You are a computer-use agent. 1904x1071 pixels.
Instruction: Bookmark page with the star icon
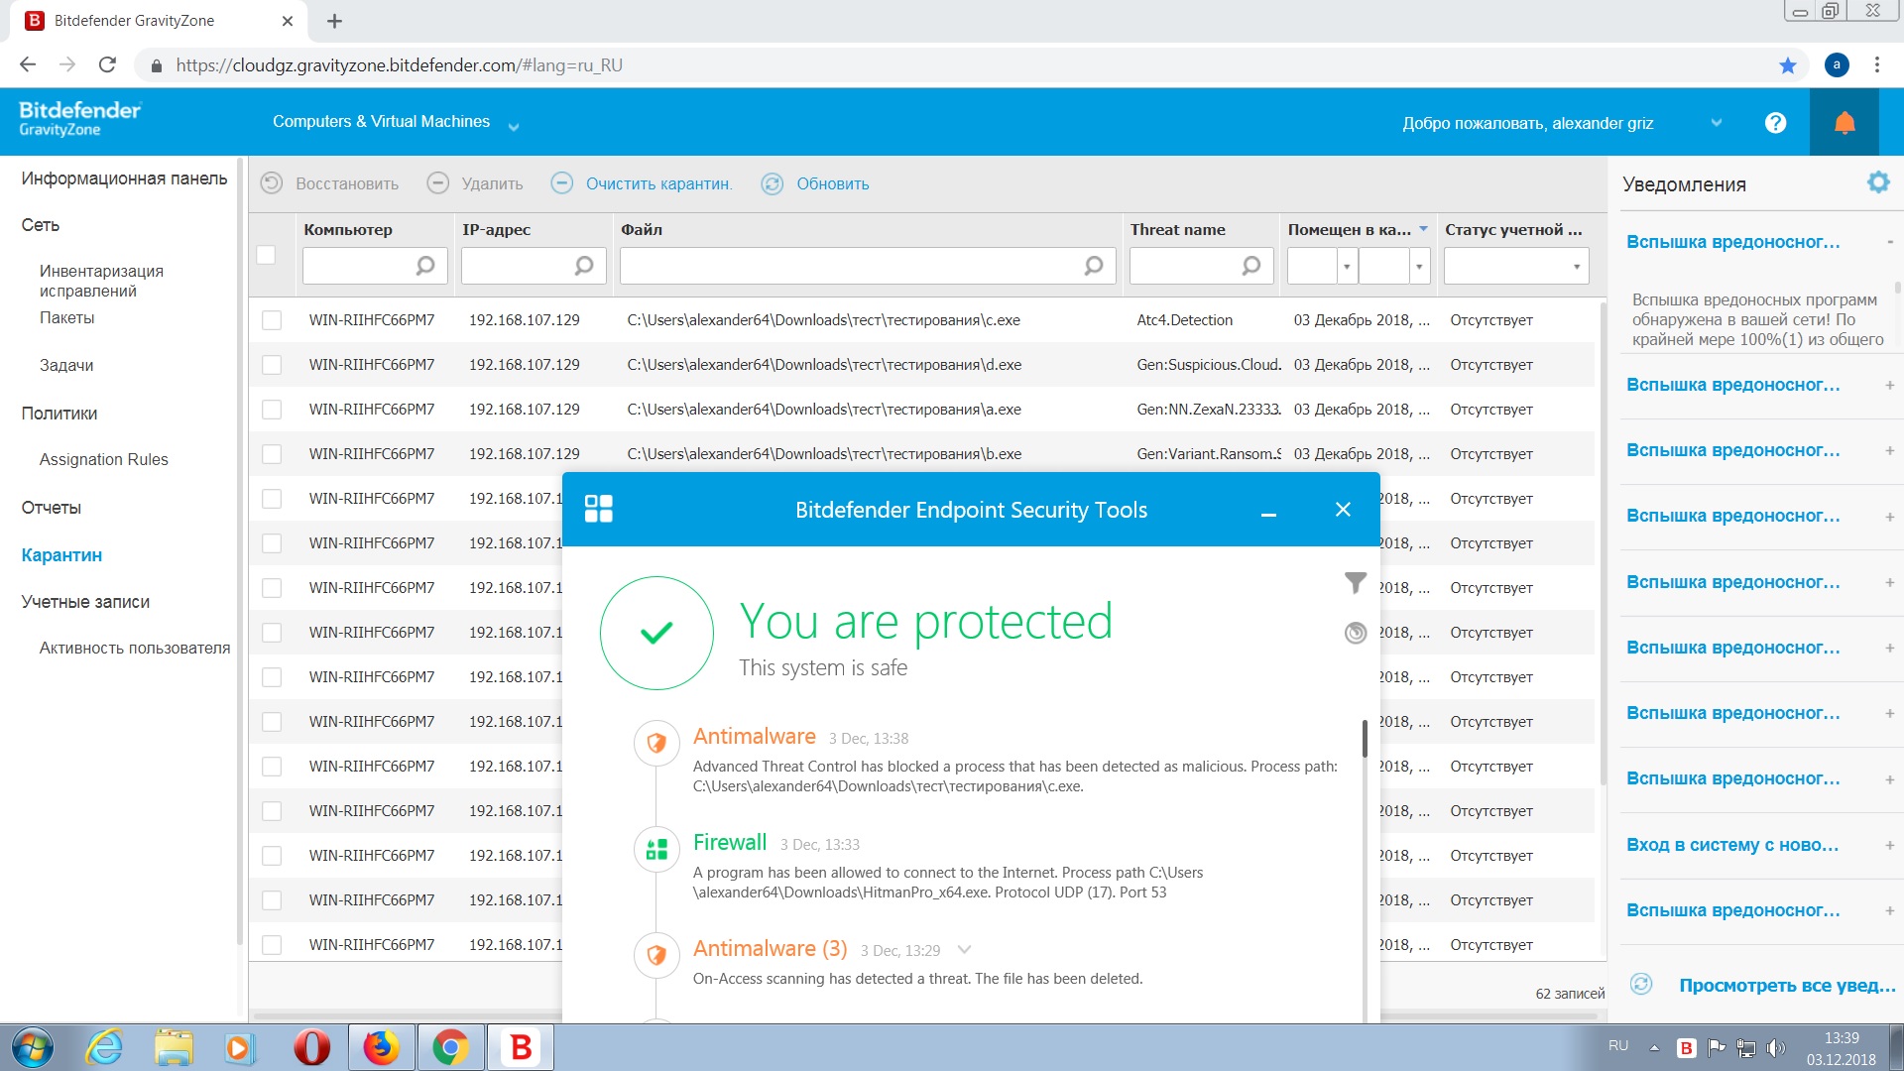tap(1787, 65)
